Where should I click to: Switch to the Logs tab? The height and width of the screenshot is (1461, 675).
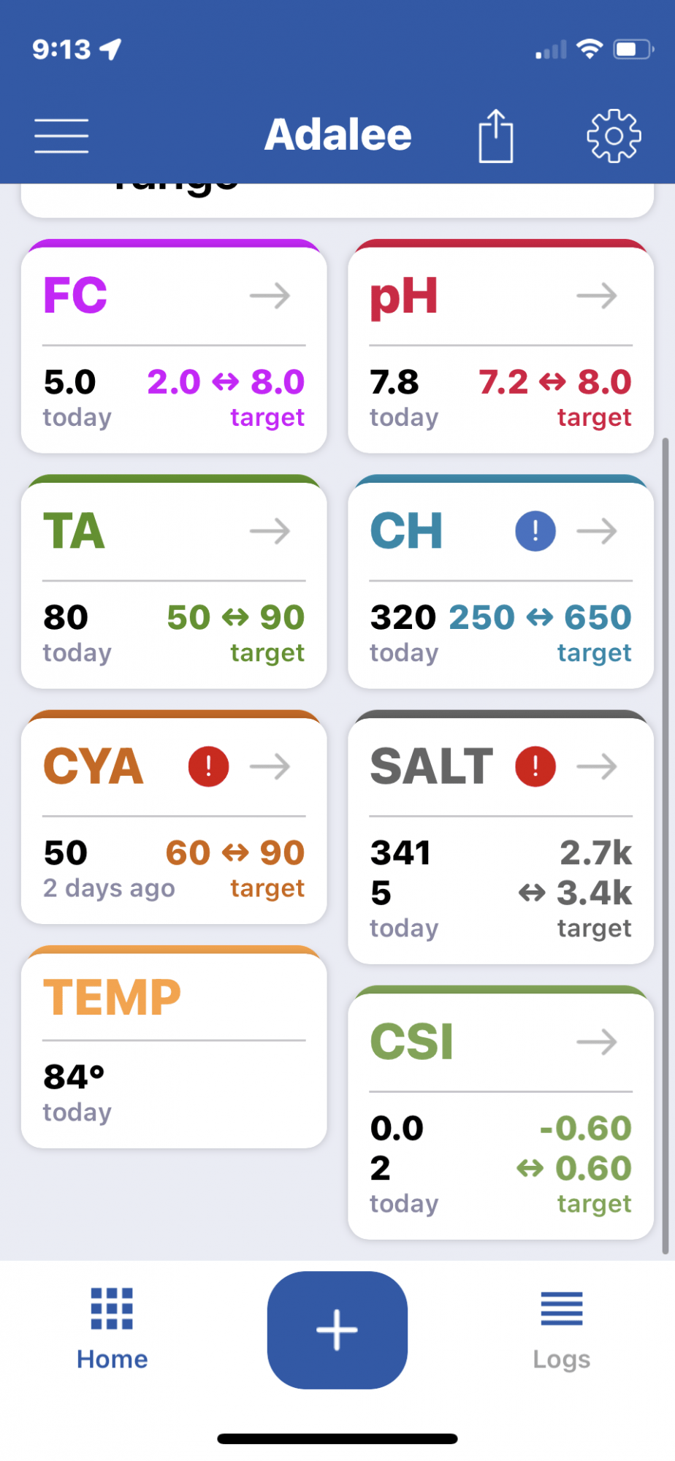[x=562, y=1328]
